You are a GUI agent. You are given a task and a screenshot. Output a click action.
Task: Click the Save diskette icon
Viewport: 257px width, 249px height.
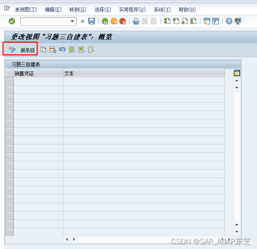pyautogui.click(x=92, y=21)
